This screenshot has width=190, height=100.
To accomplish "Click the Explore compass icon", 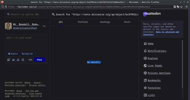I will pyautogui.click(x=145, y=58).
